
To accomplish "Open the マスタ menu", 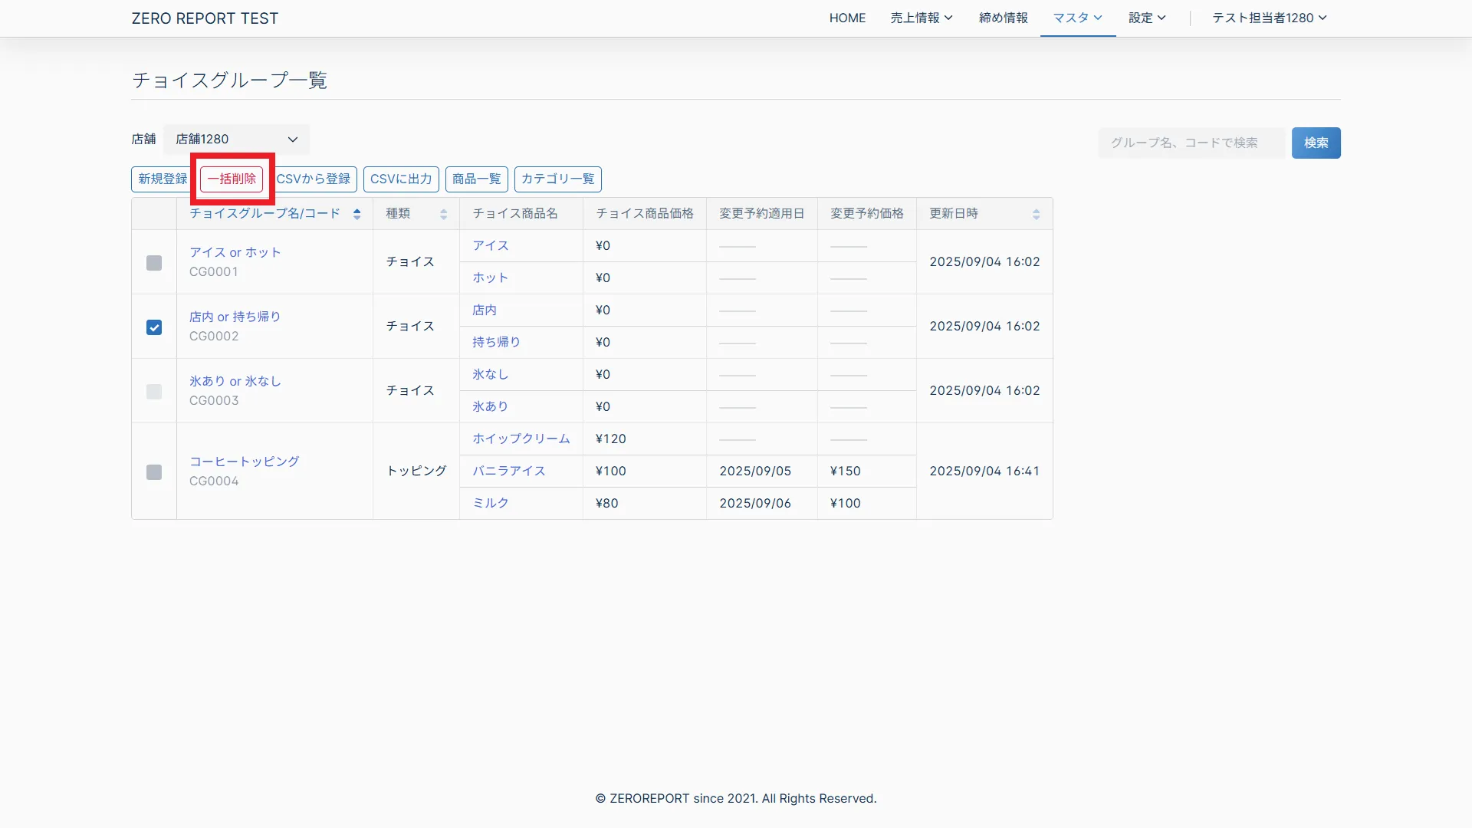I will [x=1077, y=18].
